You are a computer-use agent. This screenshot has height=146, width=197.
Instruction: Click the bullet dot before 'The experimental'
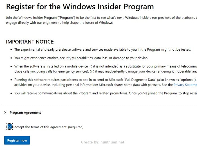[11, 50]
